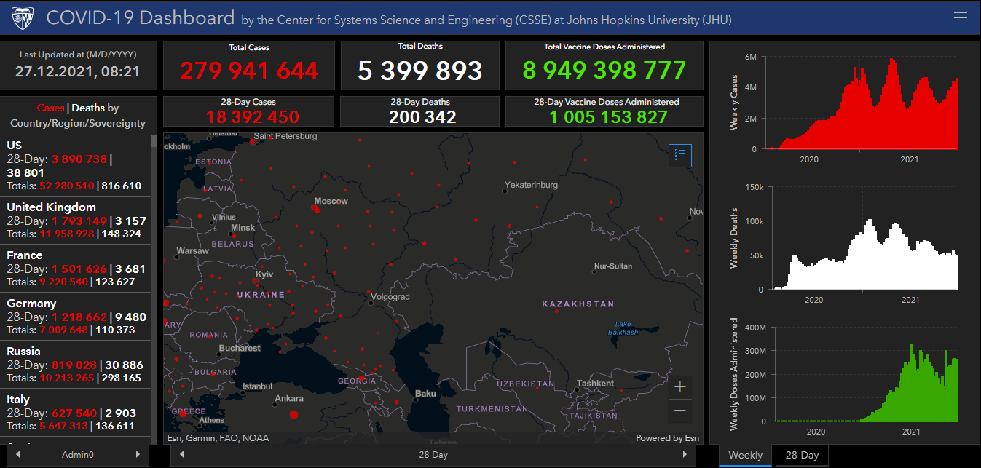Click the right arrow beside Admin0

(138, 455)
